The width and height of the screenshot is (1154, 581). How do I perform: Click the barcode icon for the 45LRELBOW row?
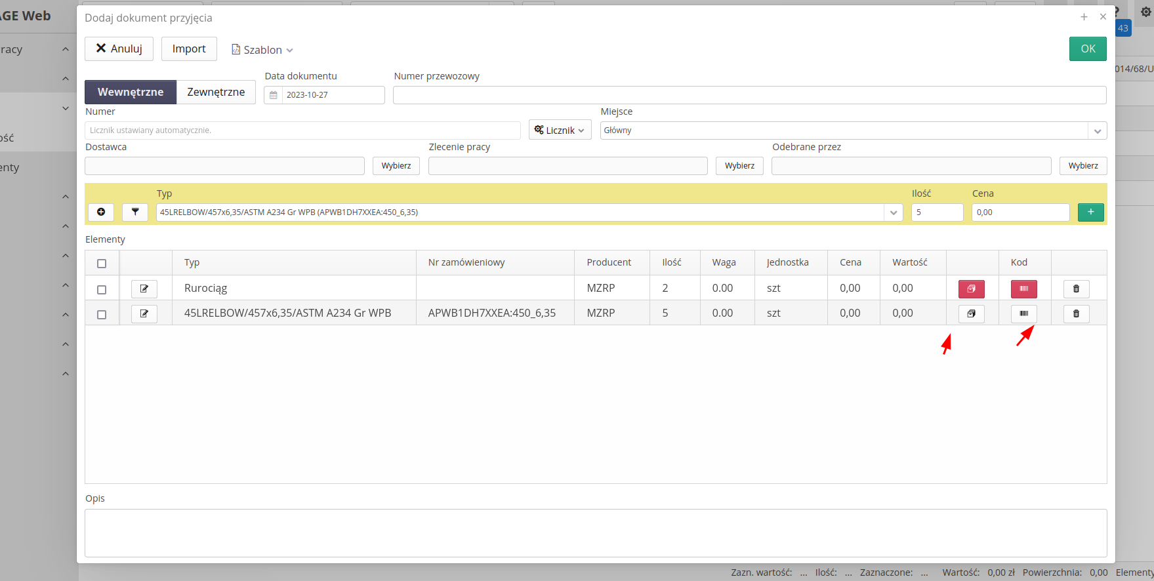pos(1023,313)
